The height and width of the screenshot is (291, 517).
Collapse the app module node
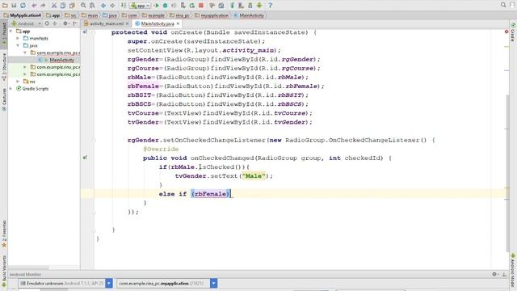(11, 31)
